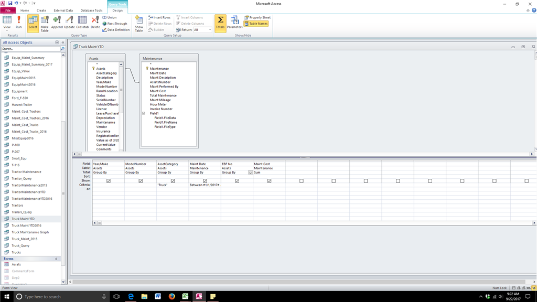Viewport: 537px width, 302px height.
Task: Open Excel from the taskbar
Action: tap(185, 297)
